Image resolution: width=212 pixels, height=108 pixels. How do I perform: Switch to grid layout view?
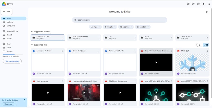(x=206, y=45)
